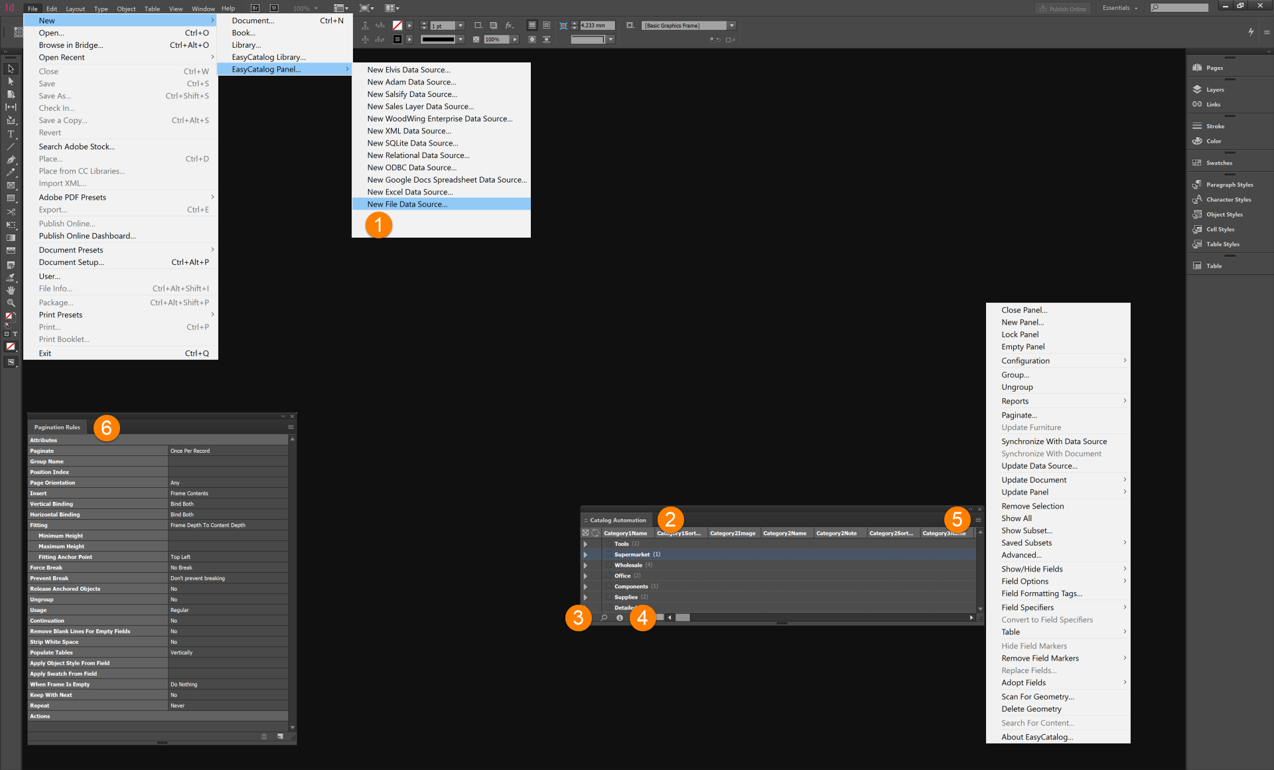Click the search icon in Catalog Automation panel
The image size is (1274, 770).
(604, 617)
